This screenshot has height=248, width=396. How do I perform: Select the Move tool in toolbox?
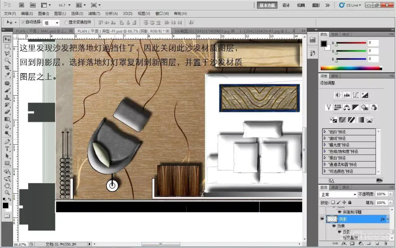[7, 39]
